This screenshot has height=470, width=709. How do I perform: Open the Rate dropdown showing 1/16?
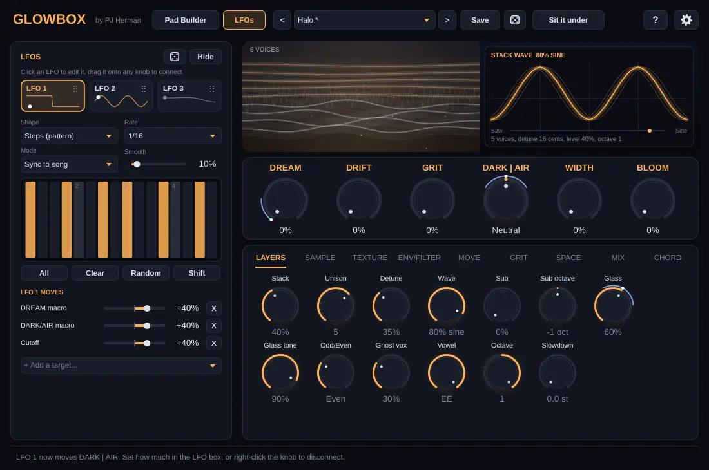pyautogui.click(x=173, y=136)
